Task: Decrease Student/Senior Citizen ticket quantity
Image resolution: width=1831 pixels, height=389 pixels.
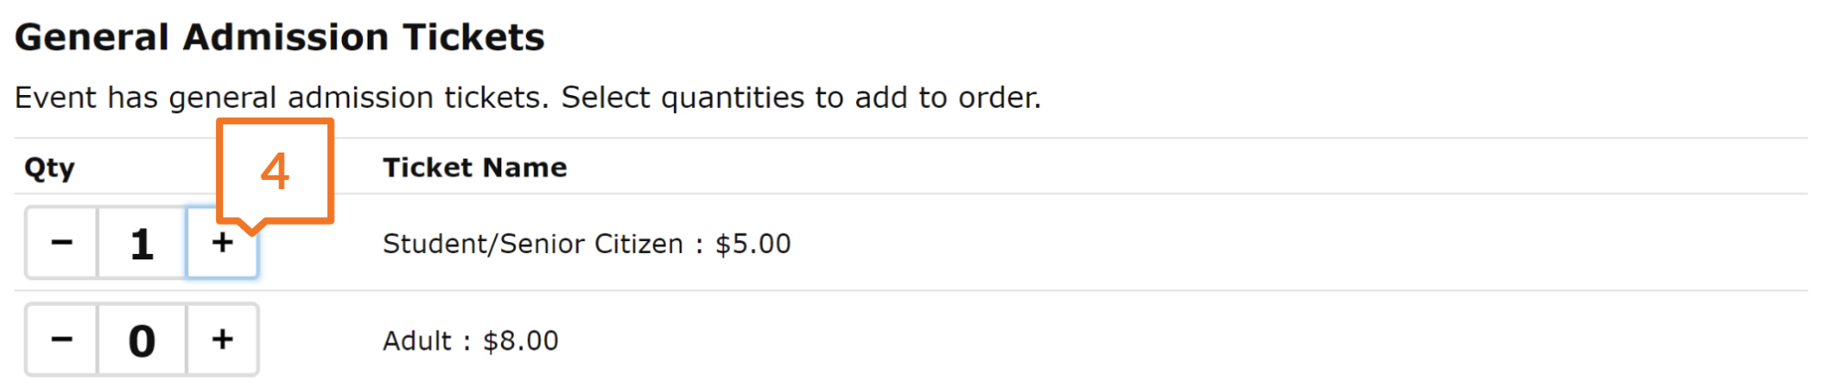Action: click(x=61, y=243)
